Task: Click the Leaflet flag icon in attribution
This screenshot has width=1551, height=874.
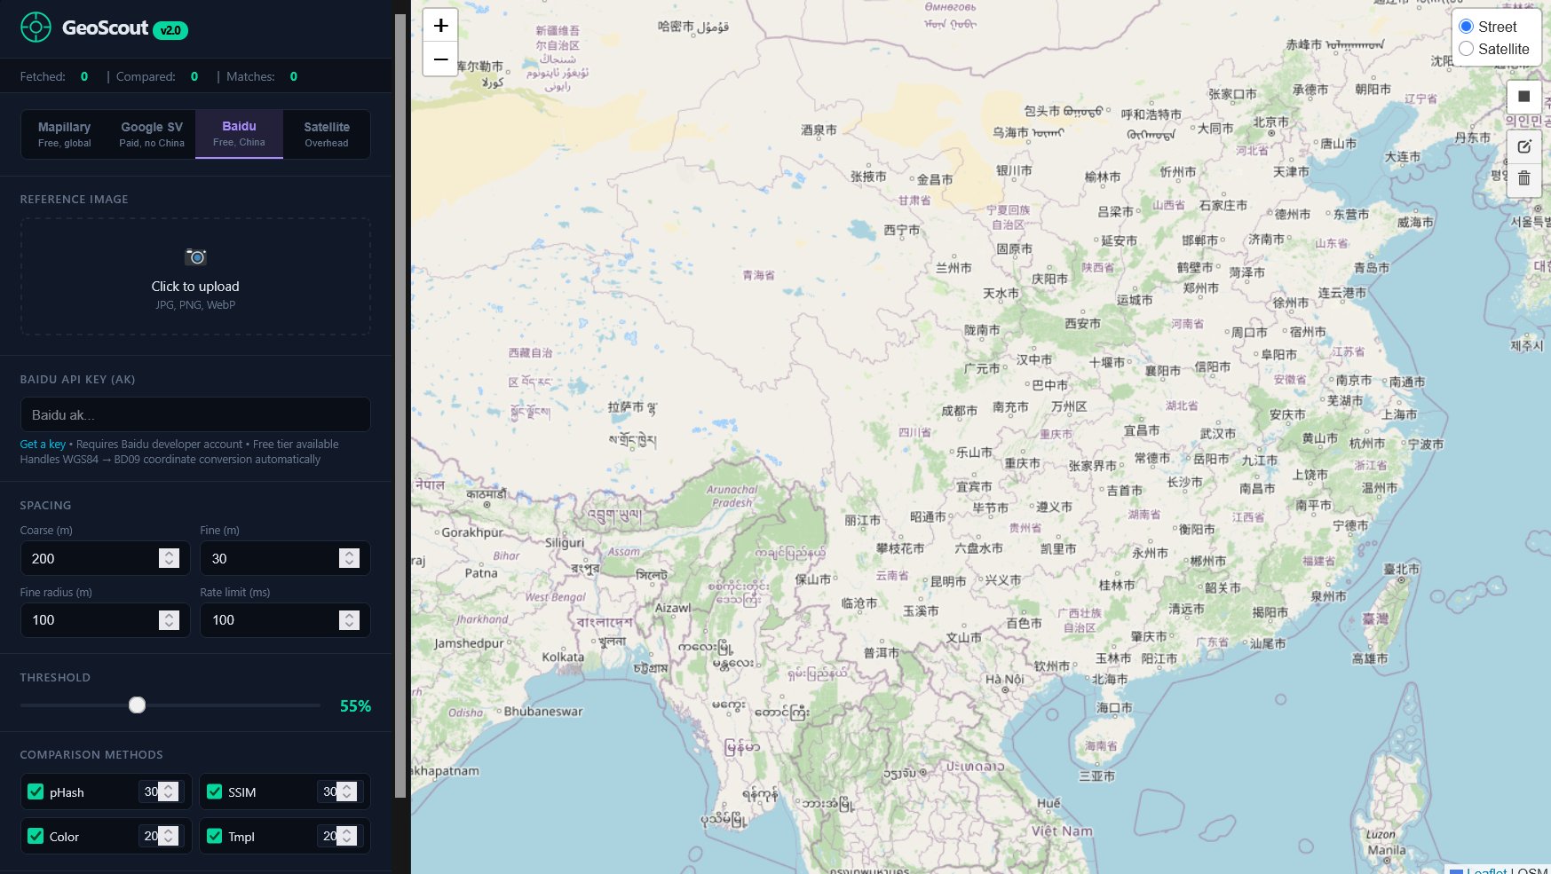Action: coord(1456,871)
